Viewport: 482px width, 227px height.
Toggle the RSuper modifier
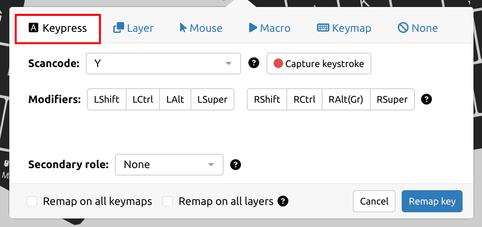click(x=392, y=100)
